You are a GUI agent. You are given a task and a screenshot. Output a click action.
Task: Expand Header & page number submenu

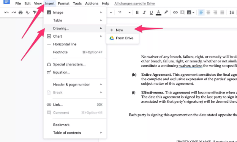[x=75, y=84]
